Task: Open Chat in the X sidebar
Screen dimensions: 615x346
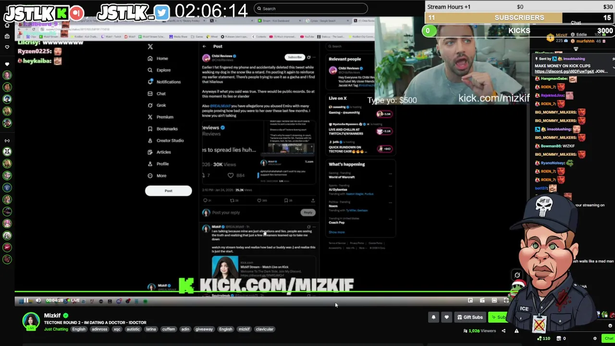Action: pos(157,94)
